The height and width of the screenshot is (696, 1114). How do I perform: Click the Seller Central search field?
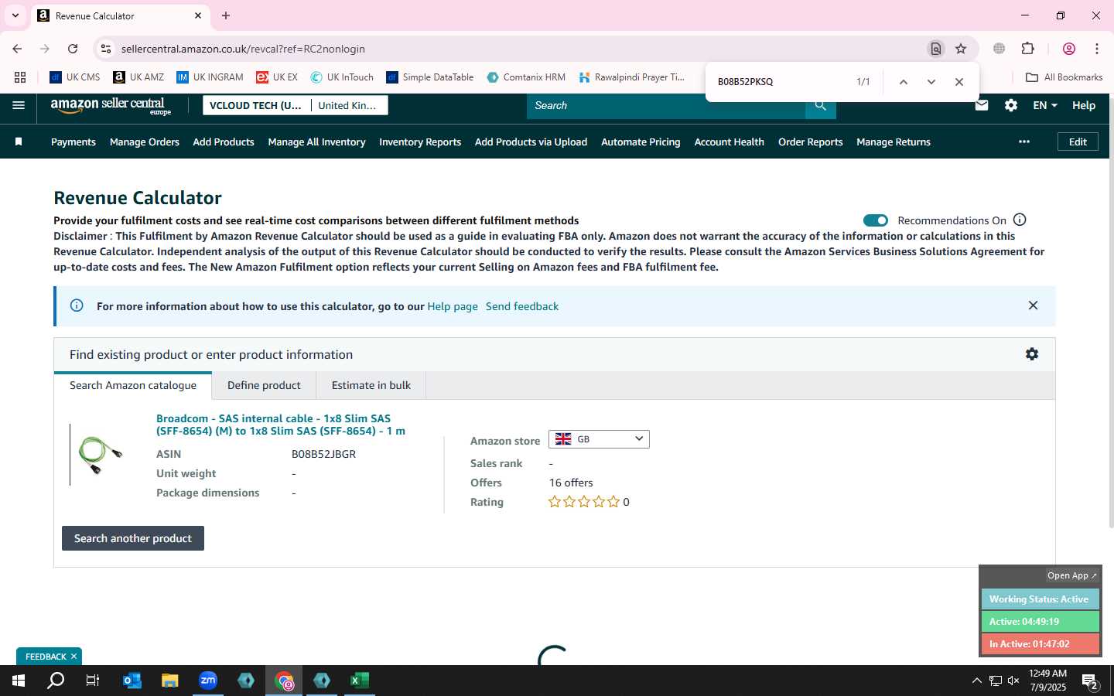pos(665,105)
